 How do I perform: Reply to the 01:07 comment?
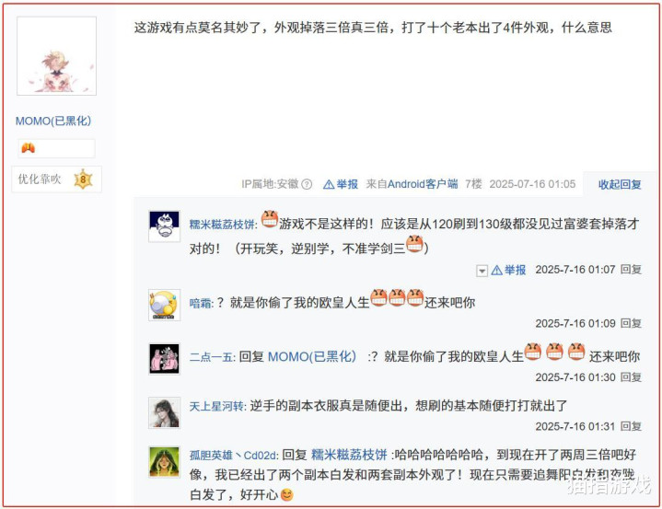tap(632, 270)
